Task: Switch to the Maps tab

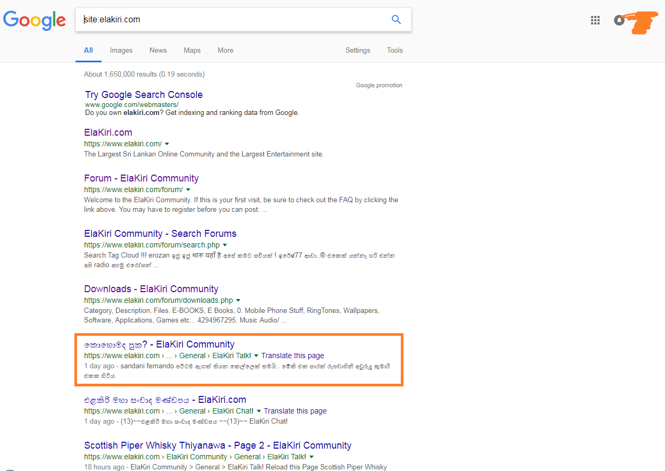Action: 192,51
